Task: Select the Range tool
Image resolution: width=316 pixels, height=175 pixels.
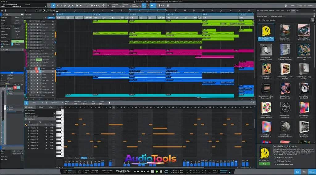Action: 57,6
